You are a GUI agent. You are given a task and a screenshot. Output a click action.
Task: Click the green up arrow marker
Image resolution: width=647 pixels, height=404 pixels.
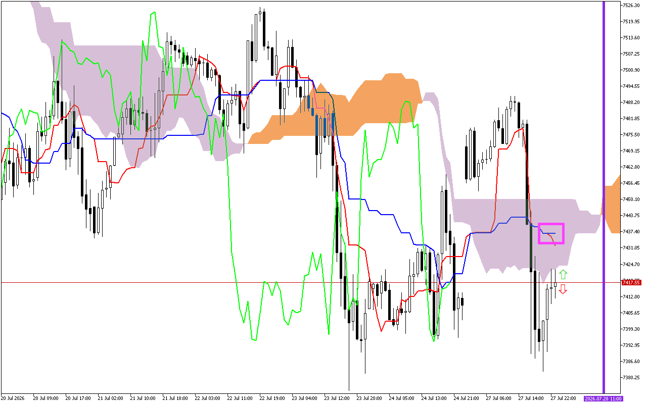coord(563,275)
